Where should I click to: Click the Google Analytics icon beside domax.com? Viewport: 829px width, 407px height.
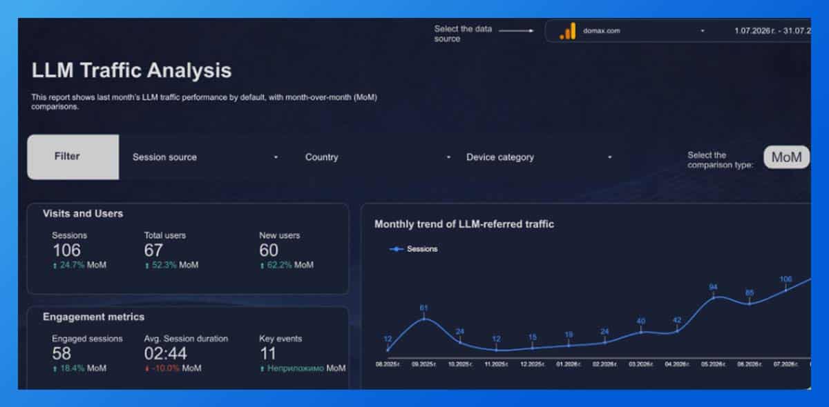click(567, 31)
